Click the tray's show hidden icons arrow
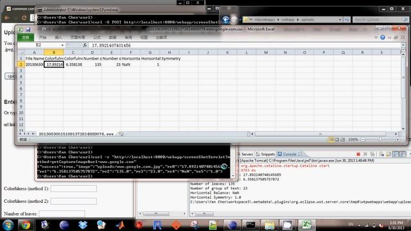 click(359, 225)
